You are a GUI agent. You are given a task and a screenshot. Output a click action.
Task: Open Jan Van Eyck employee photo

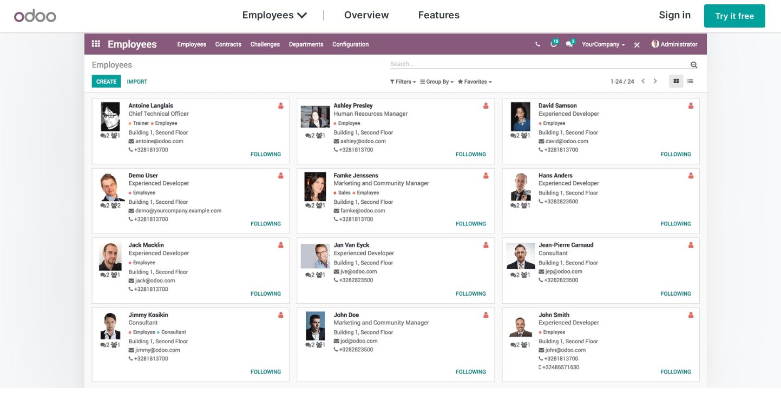316,256
